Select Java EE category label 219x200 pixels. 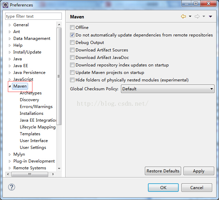[x=20, y=66]
